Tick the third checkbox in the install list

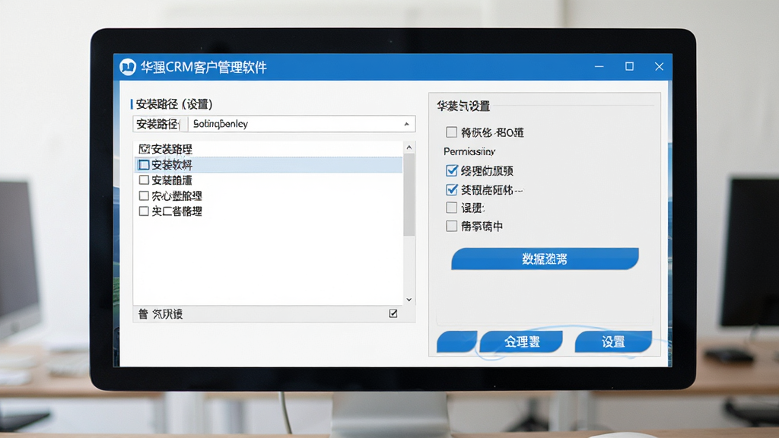(144, 195)
